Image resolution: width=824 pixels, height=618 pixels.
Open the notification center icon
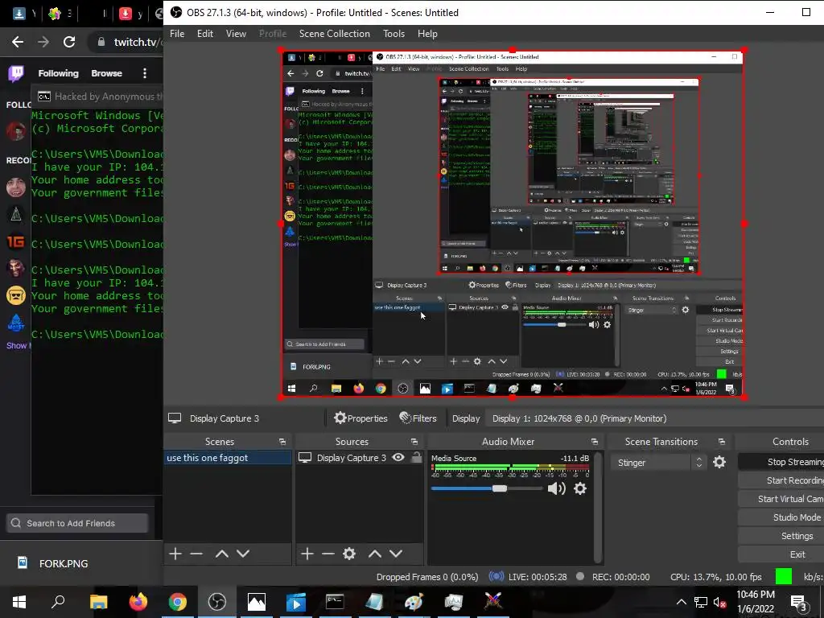tap(798, 602)
